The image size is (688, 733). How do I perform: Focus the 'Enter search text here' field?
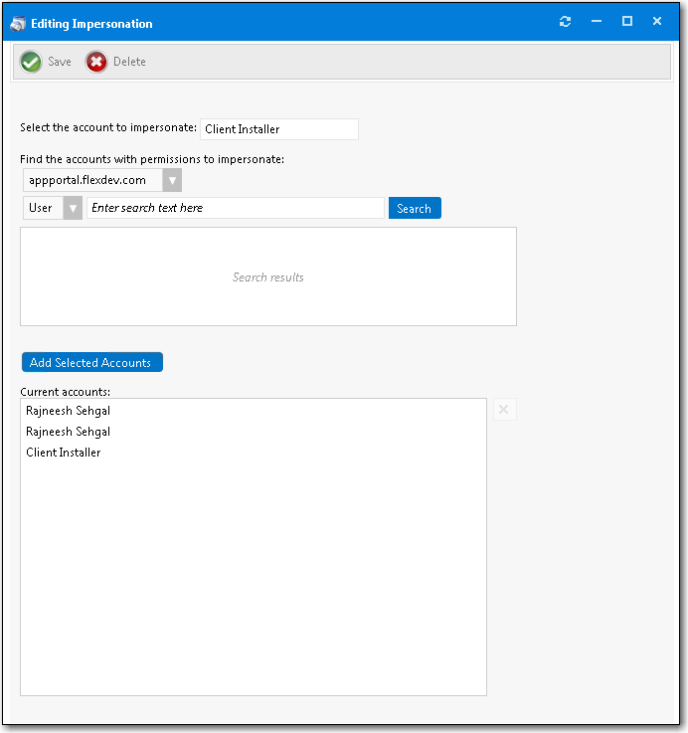click(x=235, y=208)
